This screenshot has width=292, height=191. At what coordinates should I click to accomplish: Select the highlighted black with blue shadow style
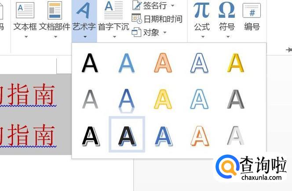point(127,134)
